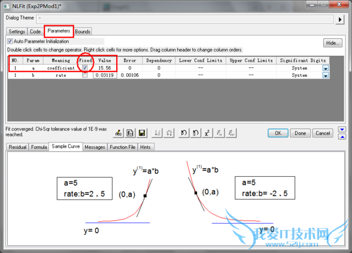Reset with the S undo icon
This screenshot has height=253, width=352.
coord(195,133)
